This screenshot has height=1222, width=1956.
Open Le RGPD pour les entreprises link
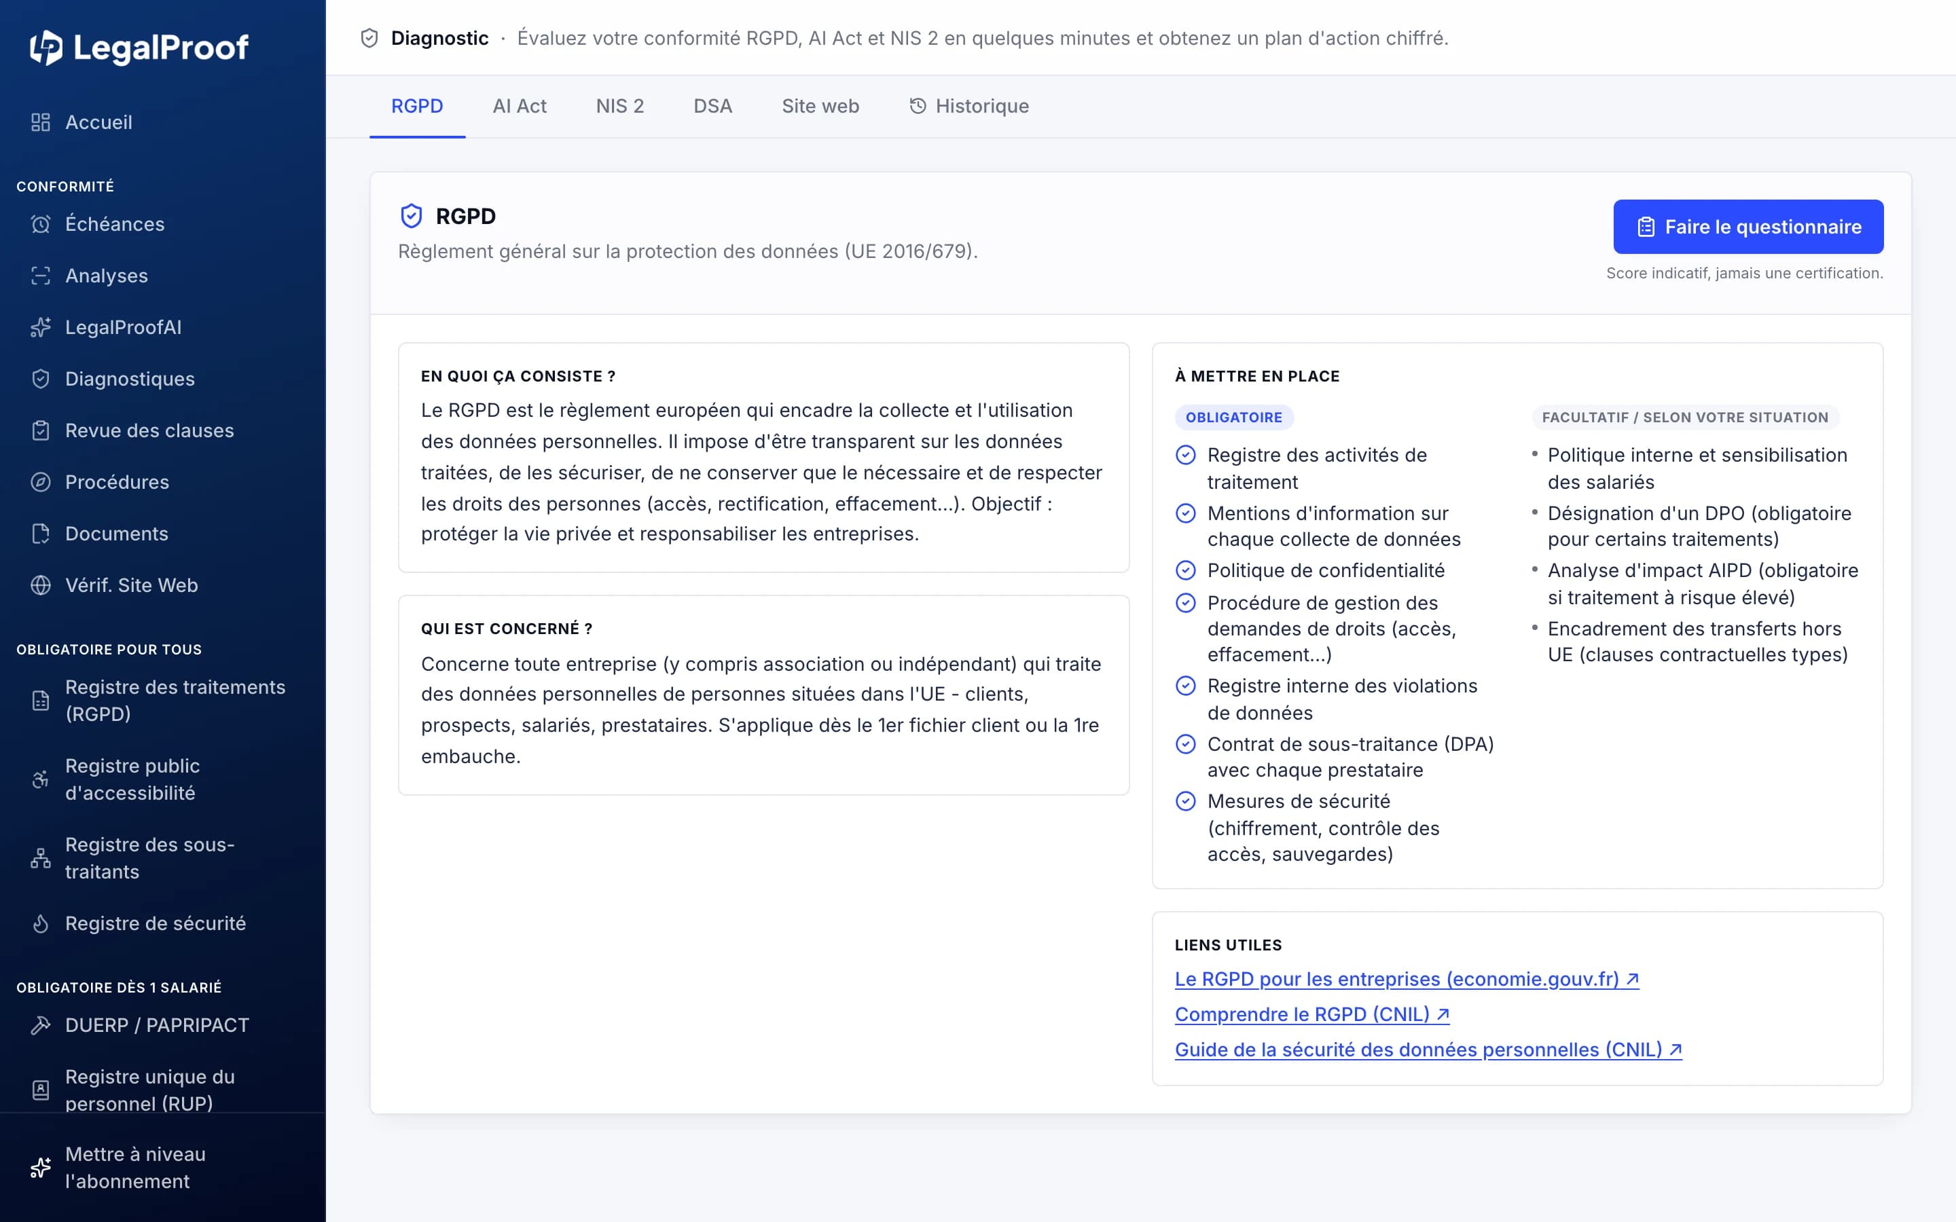point(1407,979)
